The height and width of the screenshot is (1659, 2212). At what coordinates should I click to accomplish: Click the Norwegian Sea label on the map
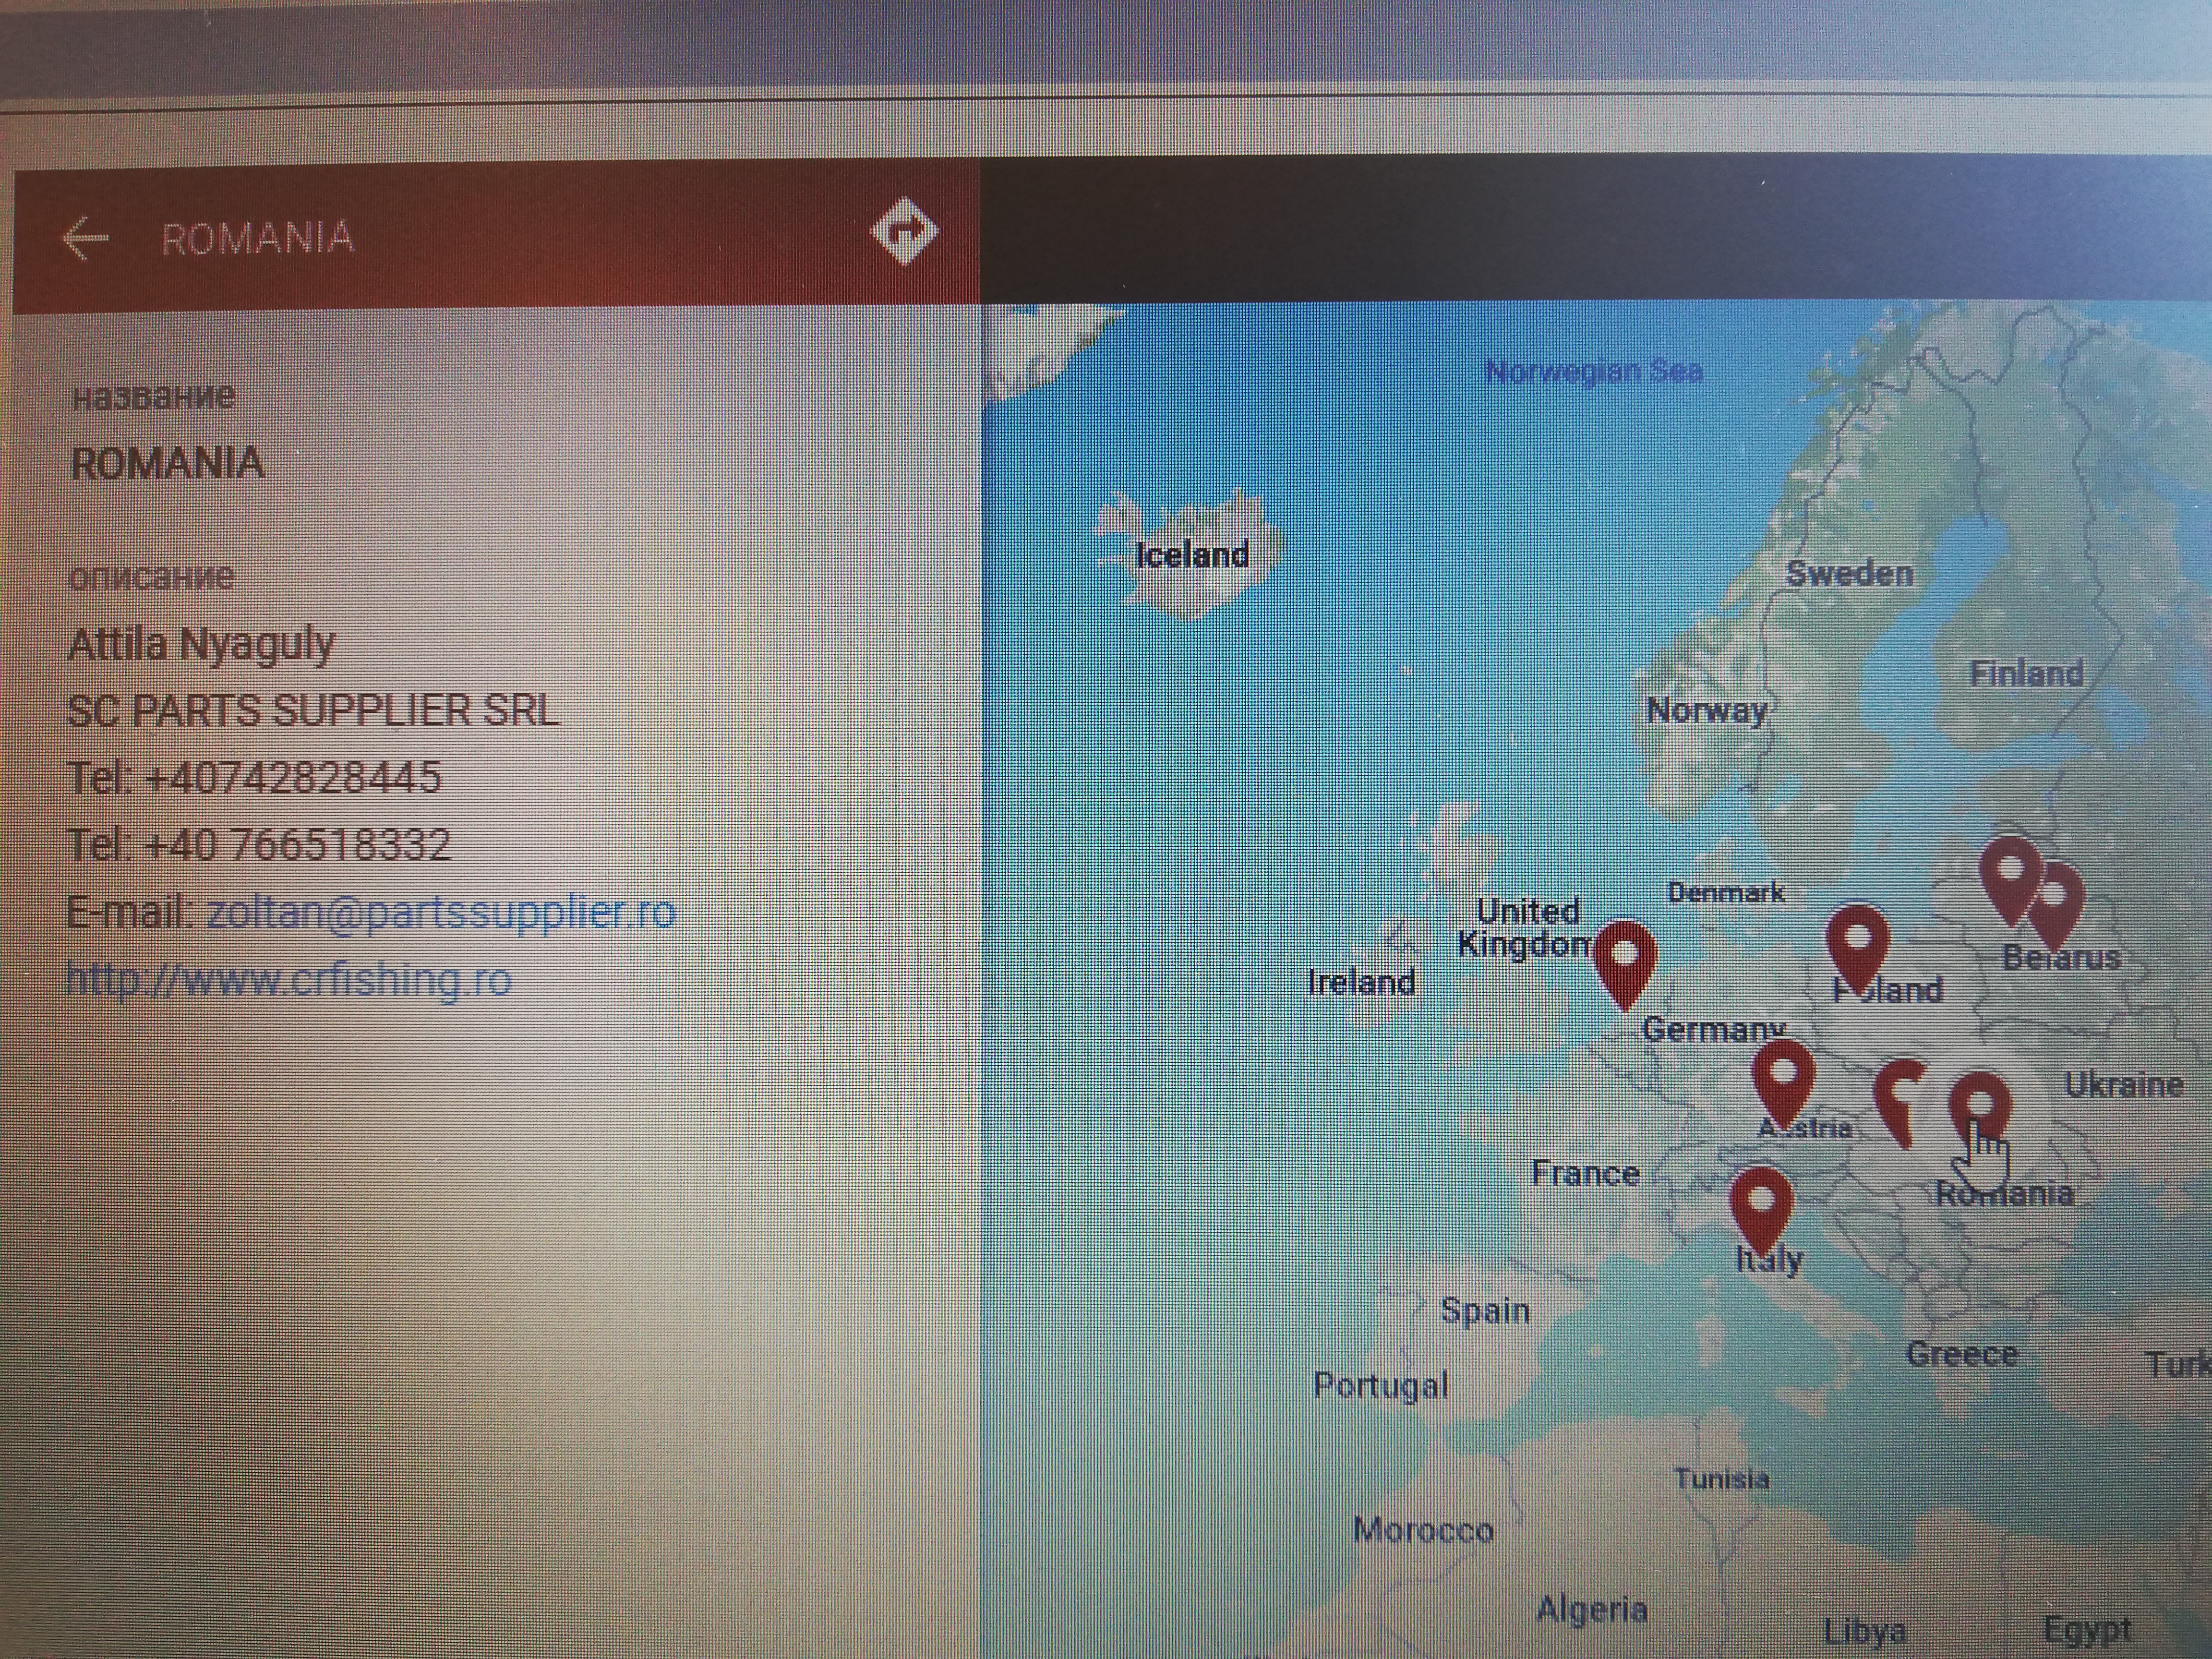(1594, 371)
